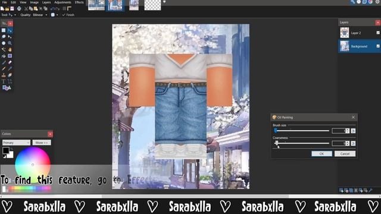Expand the image list dropdown arrow
Image resolution: width=381 pixels, height=214 pixels.
point(164,2)
